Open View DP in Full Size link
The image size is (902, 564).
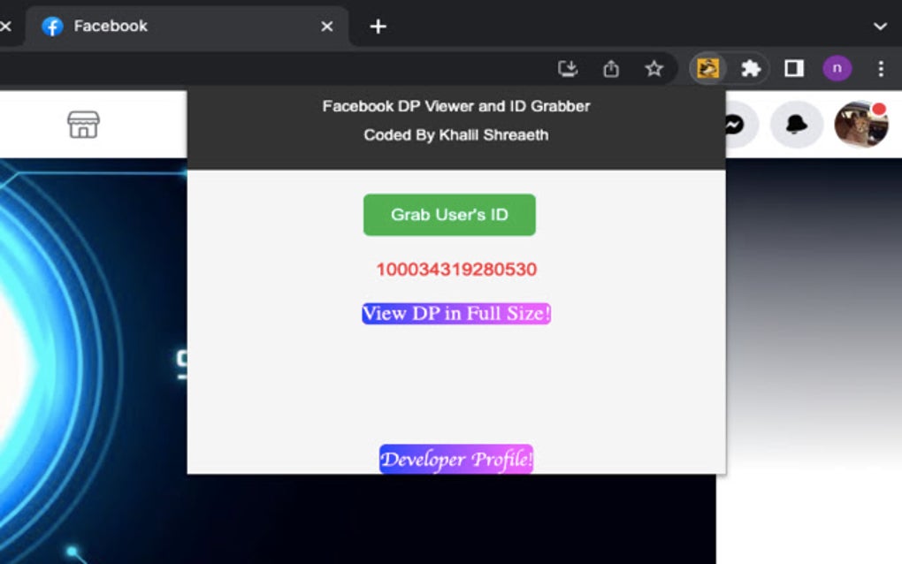point(456,313)
